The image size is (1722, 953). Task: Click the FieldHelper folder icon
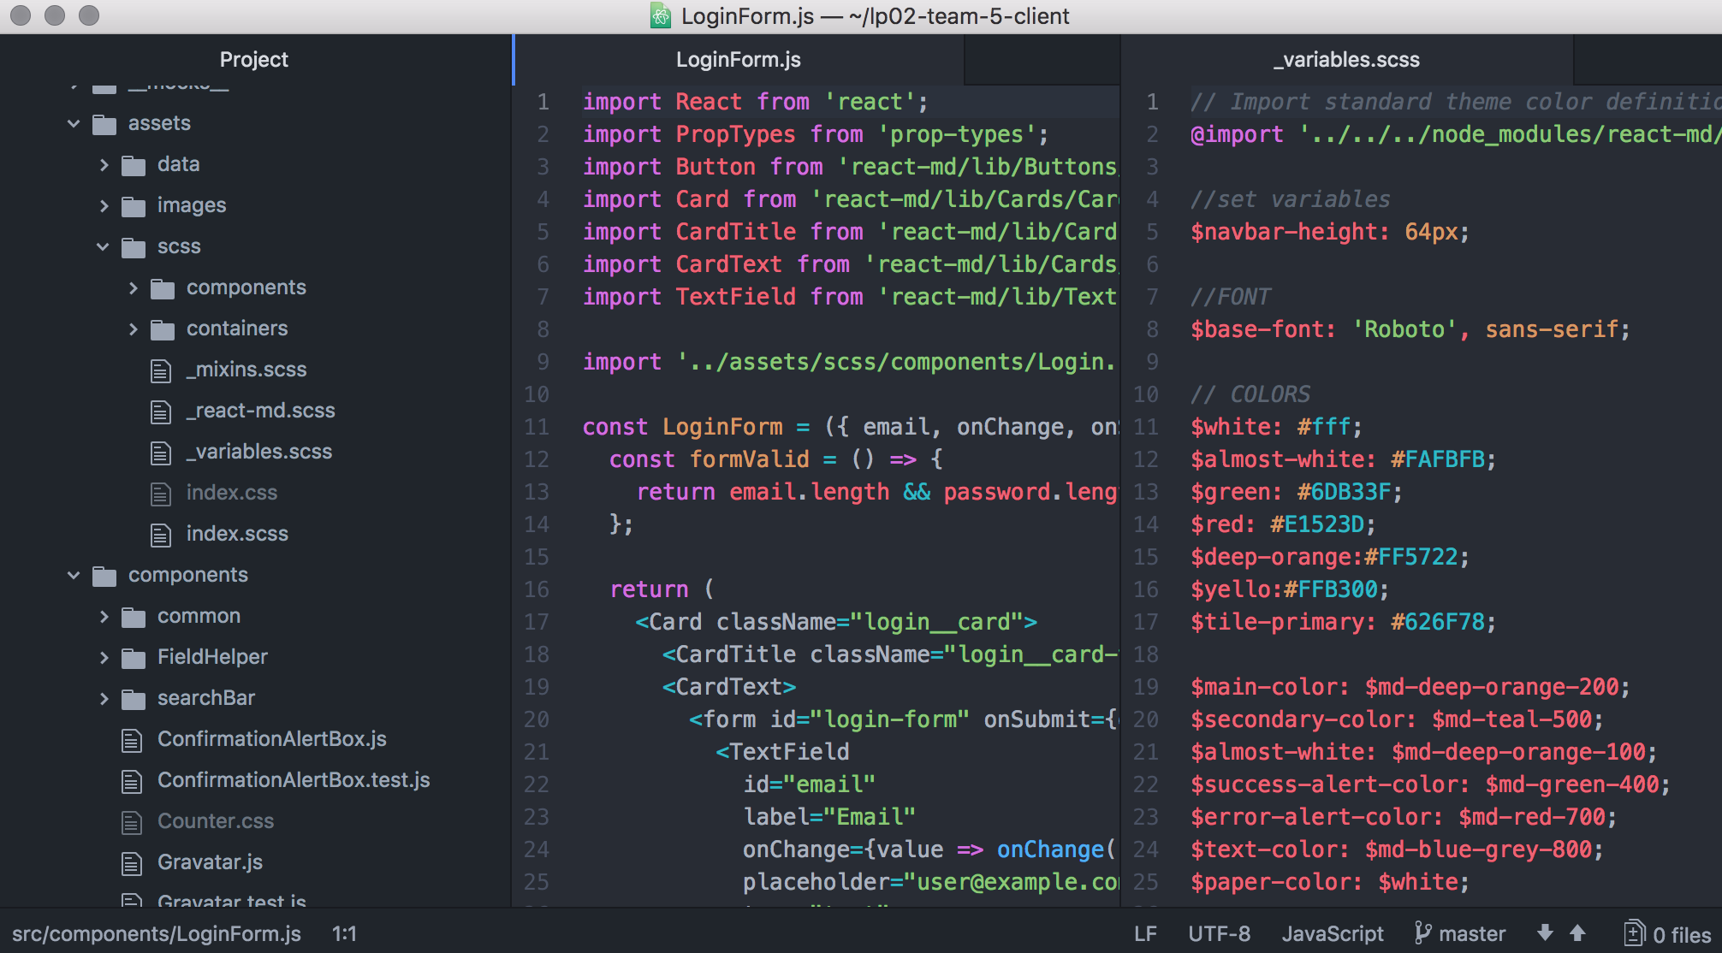point(134,659)
